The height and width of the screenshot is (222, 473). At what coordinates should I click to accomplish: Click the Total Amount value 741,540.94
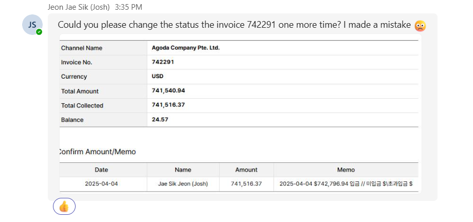pos(168,91)
